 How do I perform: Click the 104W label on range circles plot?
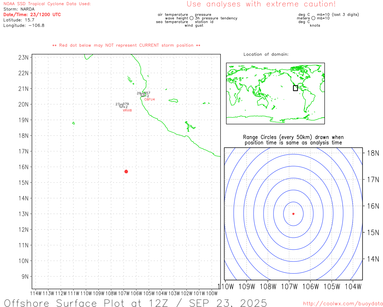tap(353, 287)
